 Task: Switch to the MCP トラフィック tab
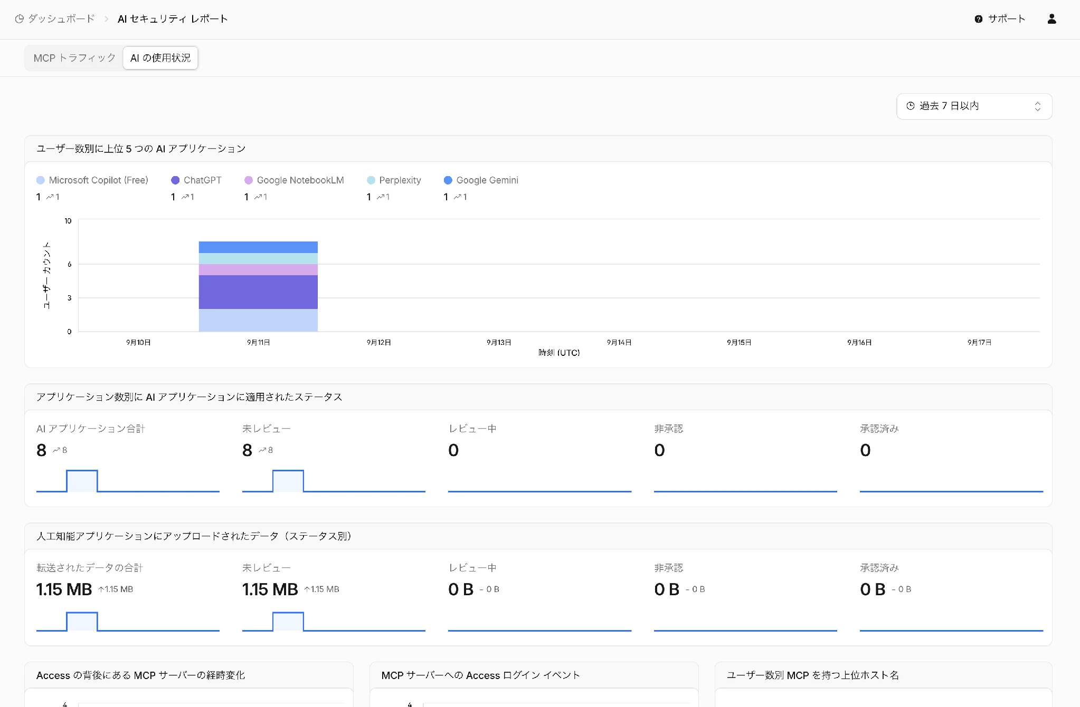coord(74,58)
